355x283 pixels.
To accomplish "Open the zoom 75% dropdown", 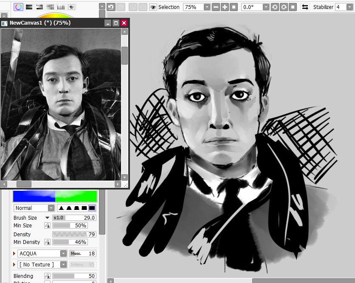I will [x=207, y=7].
